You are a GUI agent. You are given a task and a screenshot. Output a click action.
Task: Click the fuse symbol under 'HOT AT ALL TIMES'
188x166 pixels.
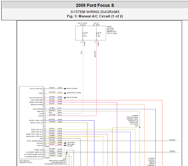click(x=96, y=35)
